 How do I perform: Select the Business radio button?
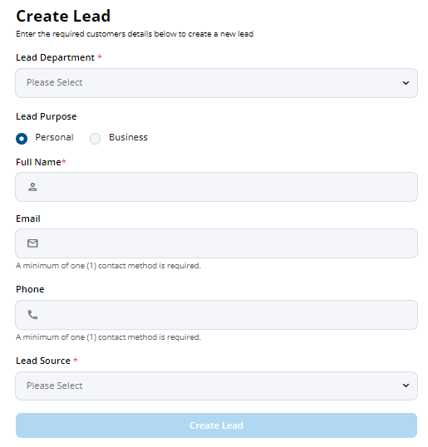click(x=95, y=139)
